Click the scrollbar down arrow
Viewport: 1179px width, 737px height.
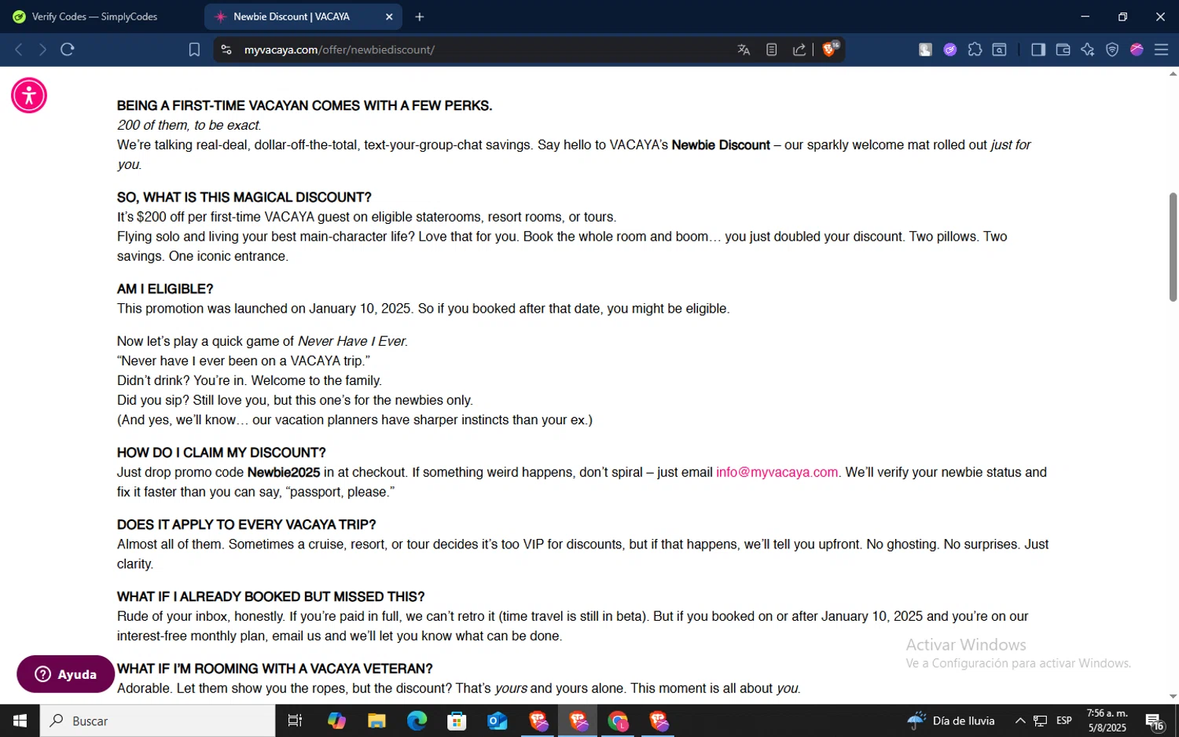[x=1173, y=696]
